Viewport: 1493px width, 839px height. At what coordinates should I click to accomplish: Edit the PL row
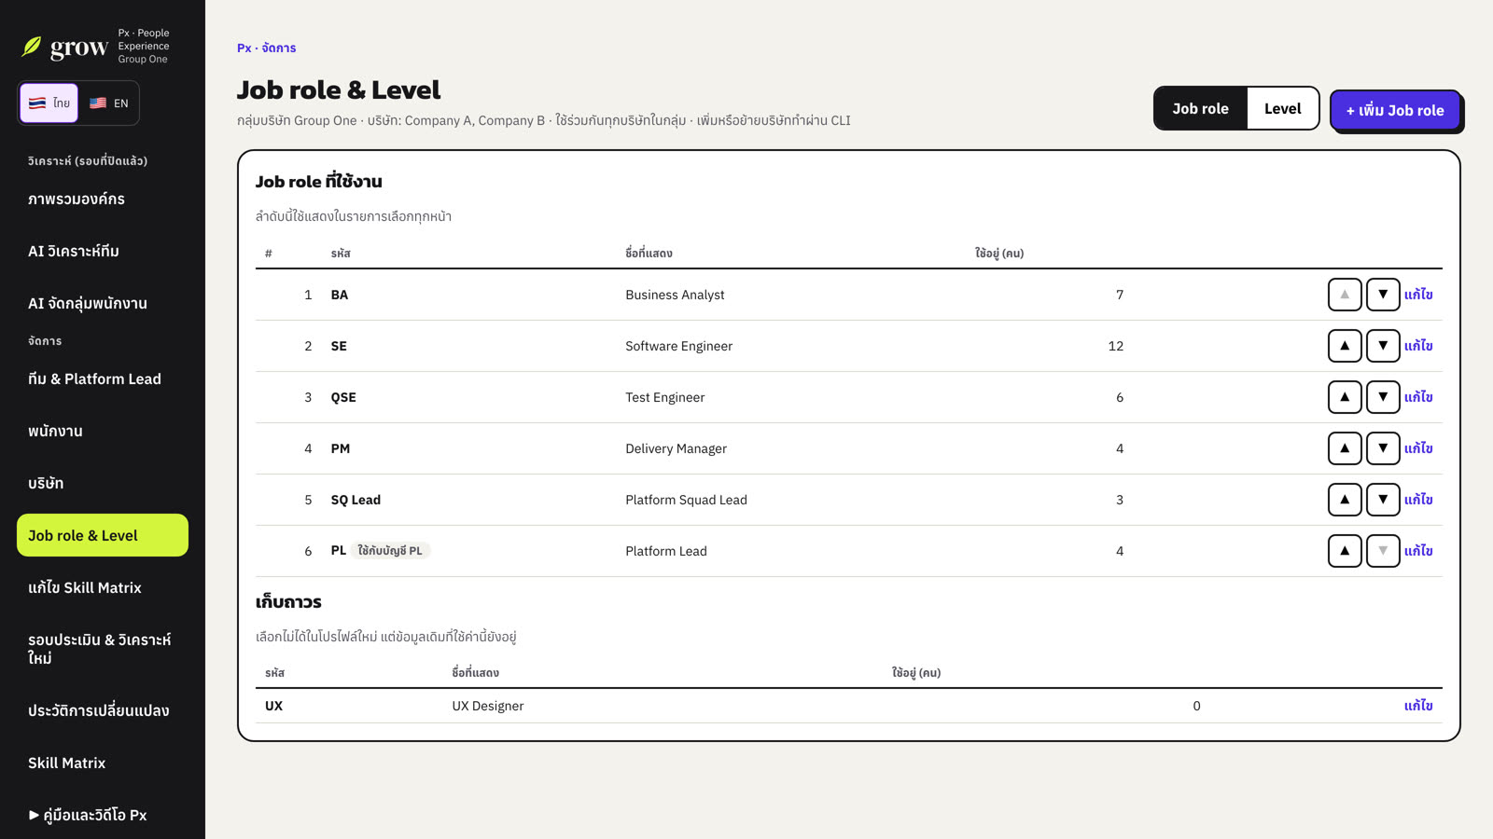pyautogui.click(x=1418, y=551)
